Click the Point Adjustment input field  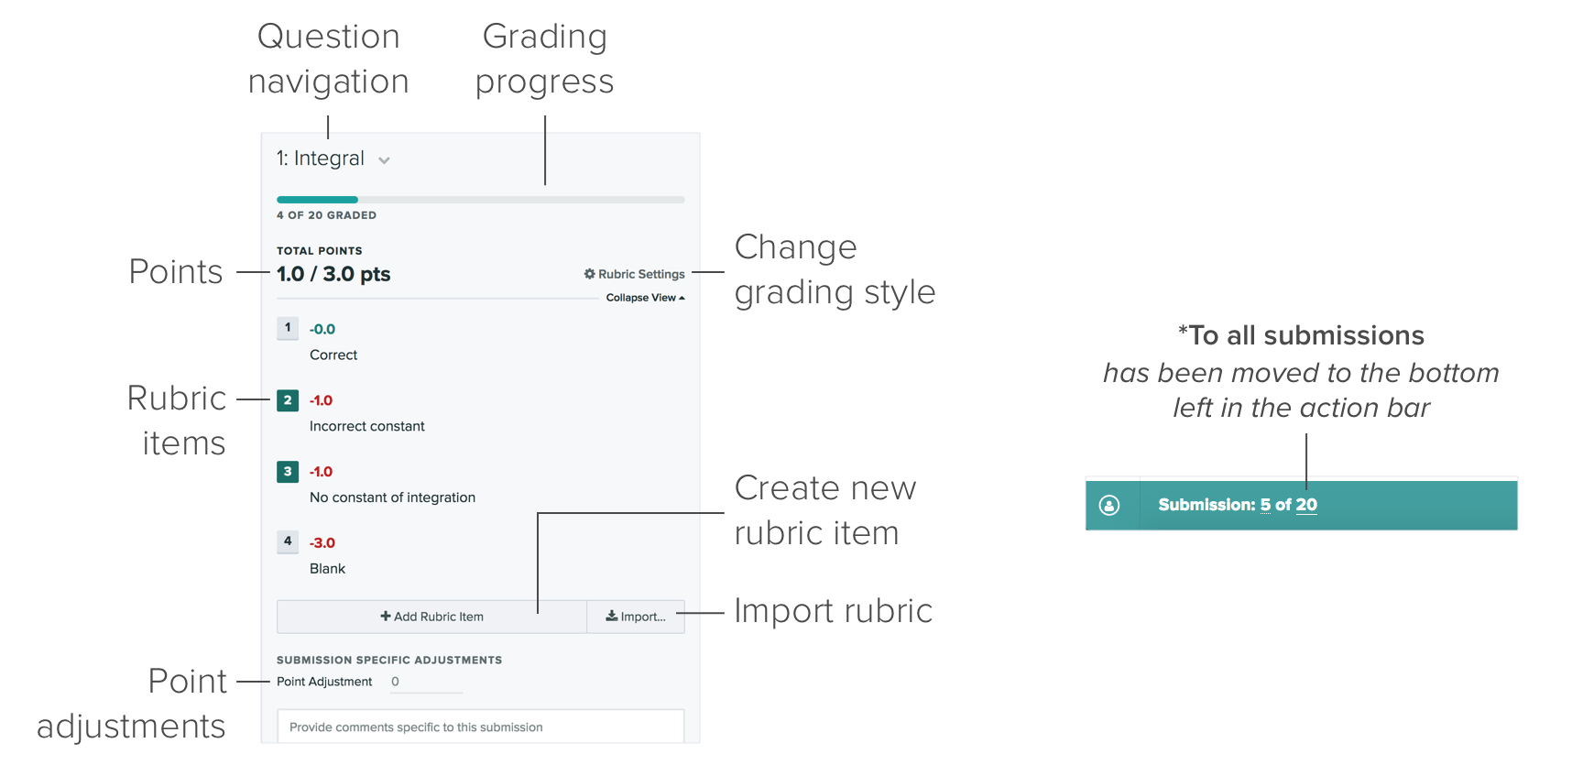pos(426,682)
